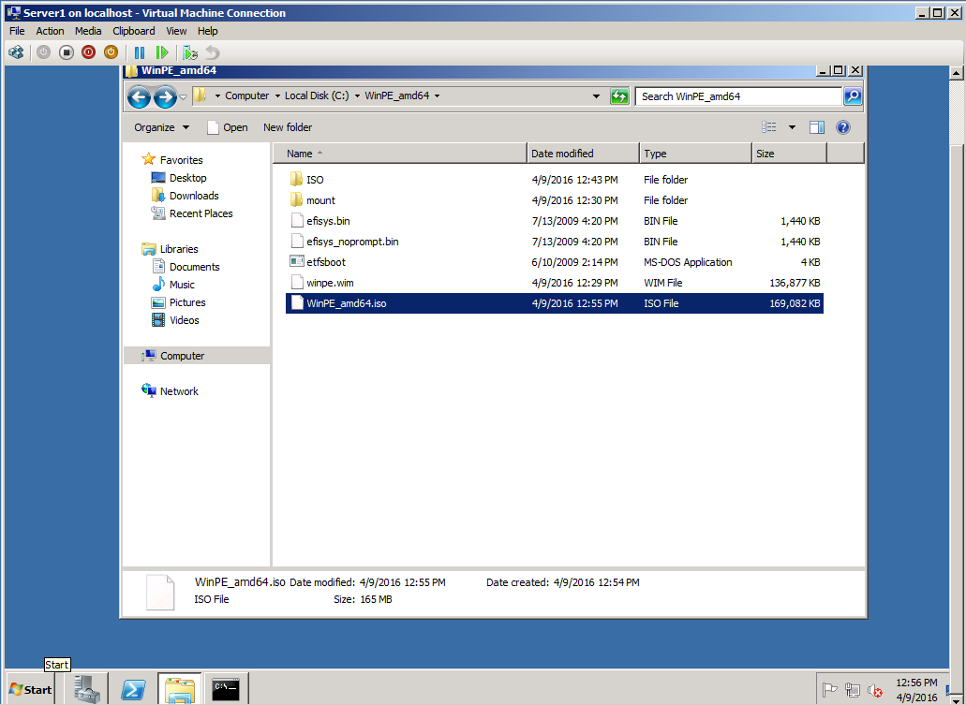Viewport: 966px width, 705px height.
Task: Expand the WinPE_amd64 breadcrumb arrow
Action: coord(438,96)
